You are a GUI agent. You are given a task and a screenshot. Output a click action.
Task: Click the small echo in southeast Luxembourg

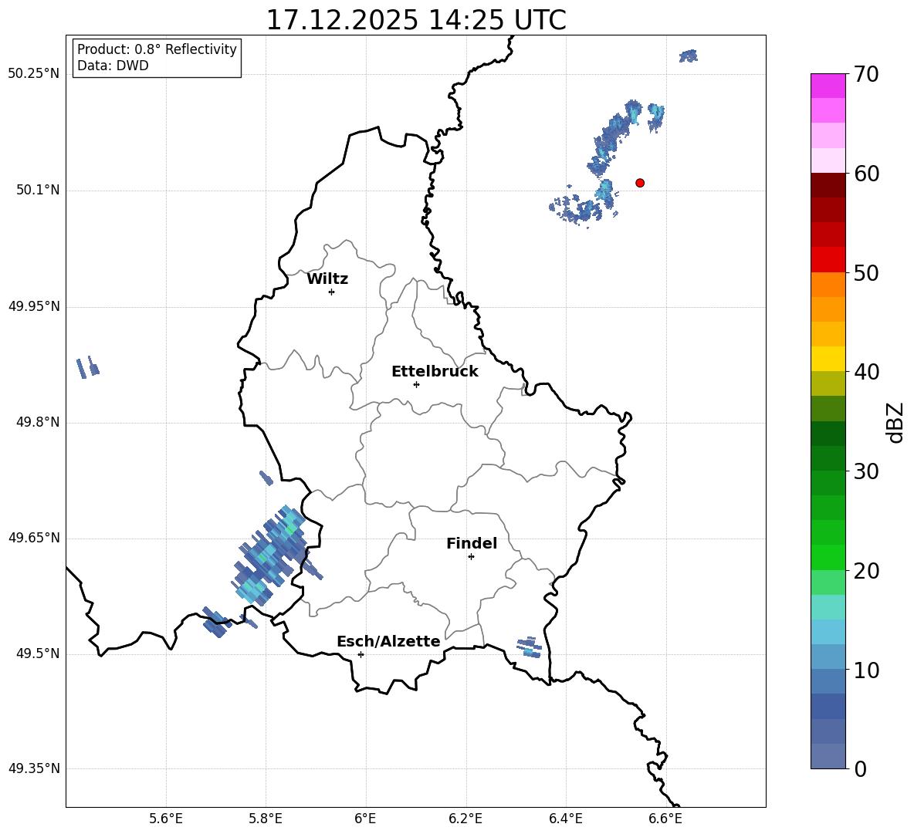click(530, 647)
